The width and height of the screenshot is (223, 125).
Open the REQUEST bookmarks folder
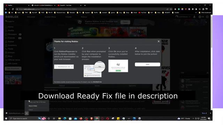(166, 12)
